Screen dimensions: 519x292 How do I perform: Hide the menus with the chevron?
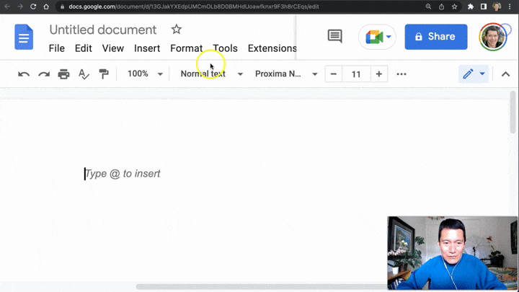point(505,74)
